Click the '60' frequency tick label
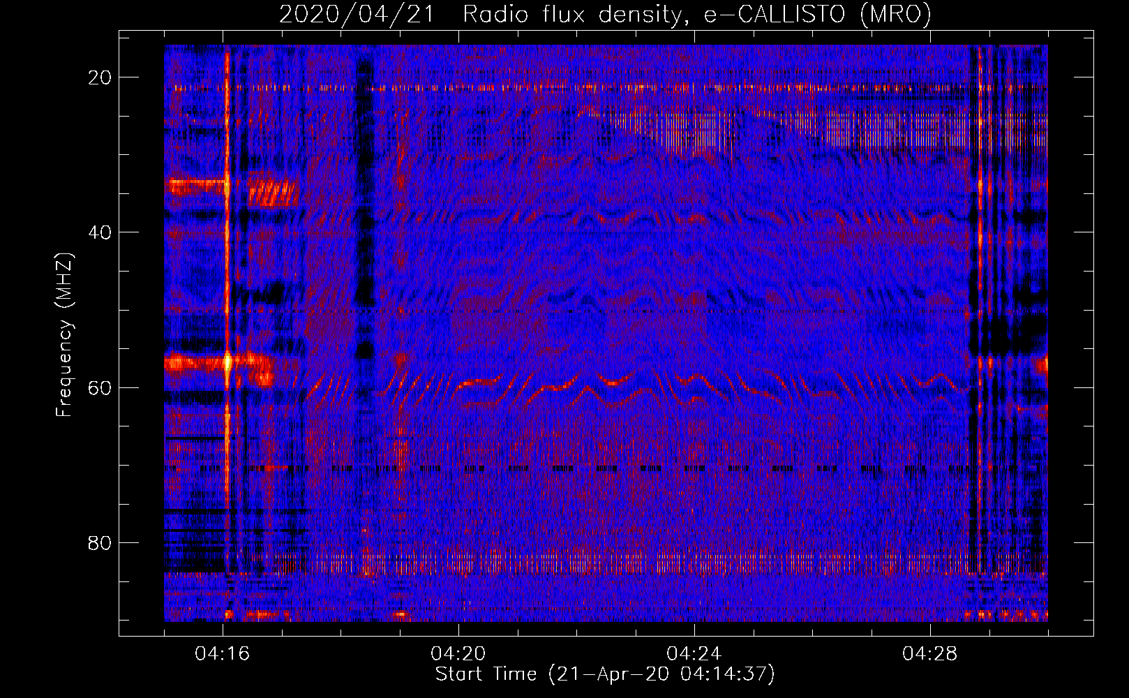 click(x=100, y=387)
